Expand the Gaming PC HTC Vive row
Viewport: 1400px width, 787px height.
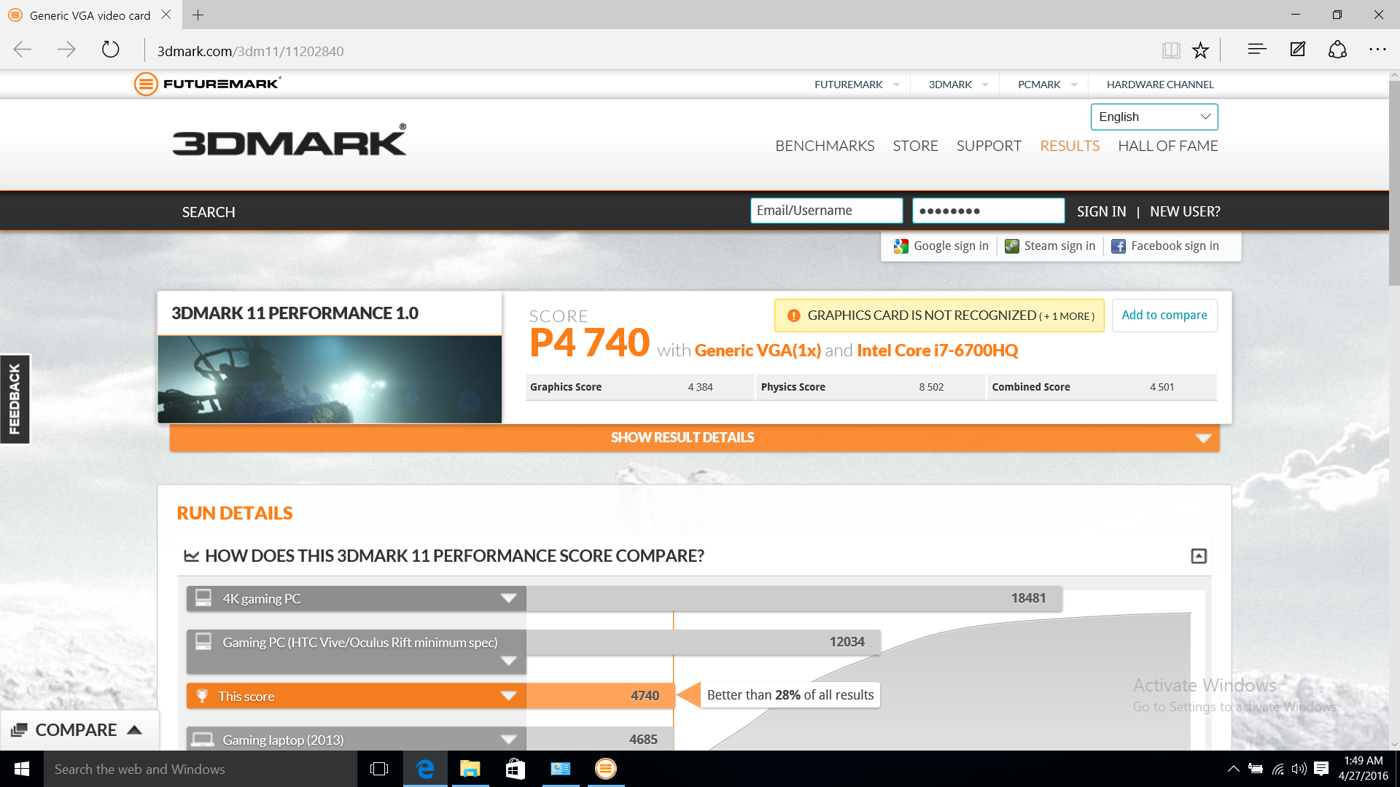[x=508, y=661]
